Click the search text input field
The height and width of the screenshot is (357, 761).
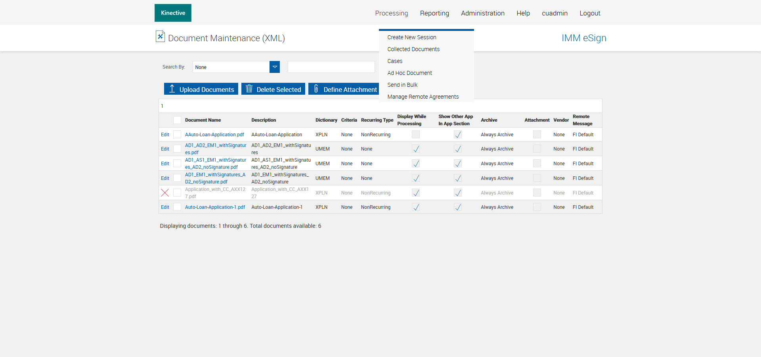(x=331, y=67)
